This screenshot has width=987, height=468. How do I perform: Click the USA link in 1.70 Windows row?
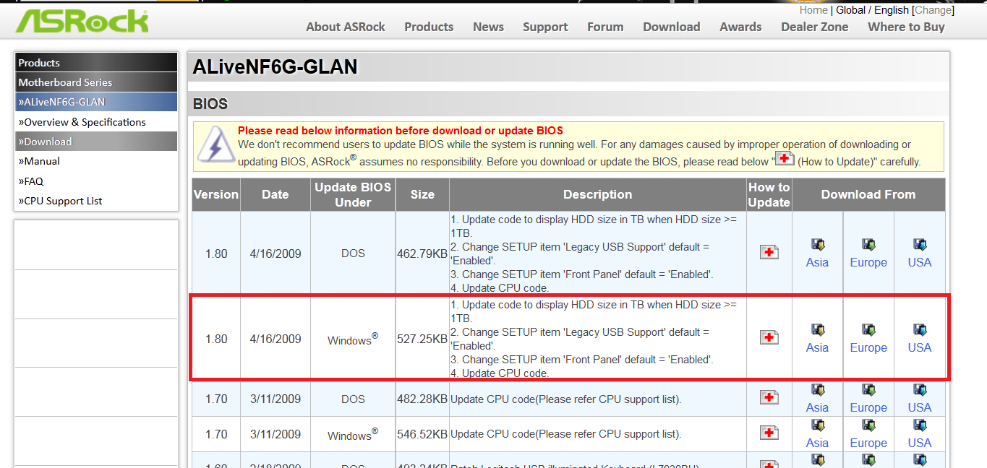(x=920, y=443)
